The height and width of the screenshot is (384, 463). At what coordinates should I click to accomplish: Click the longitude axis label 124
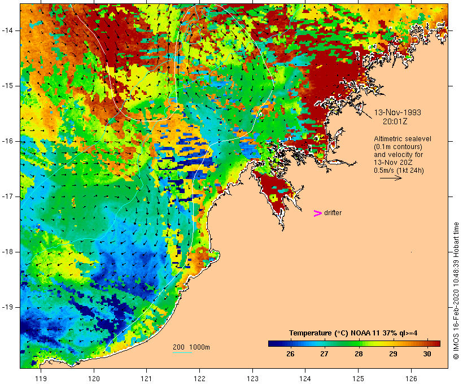pyautogui.click(x=305, y=378)
